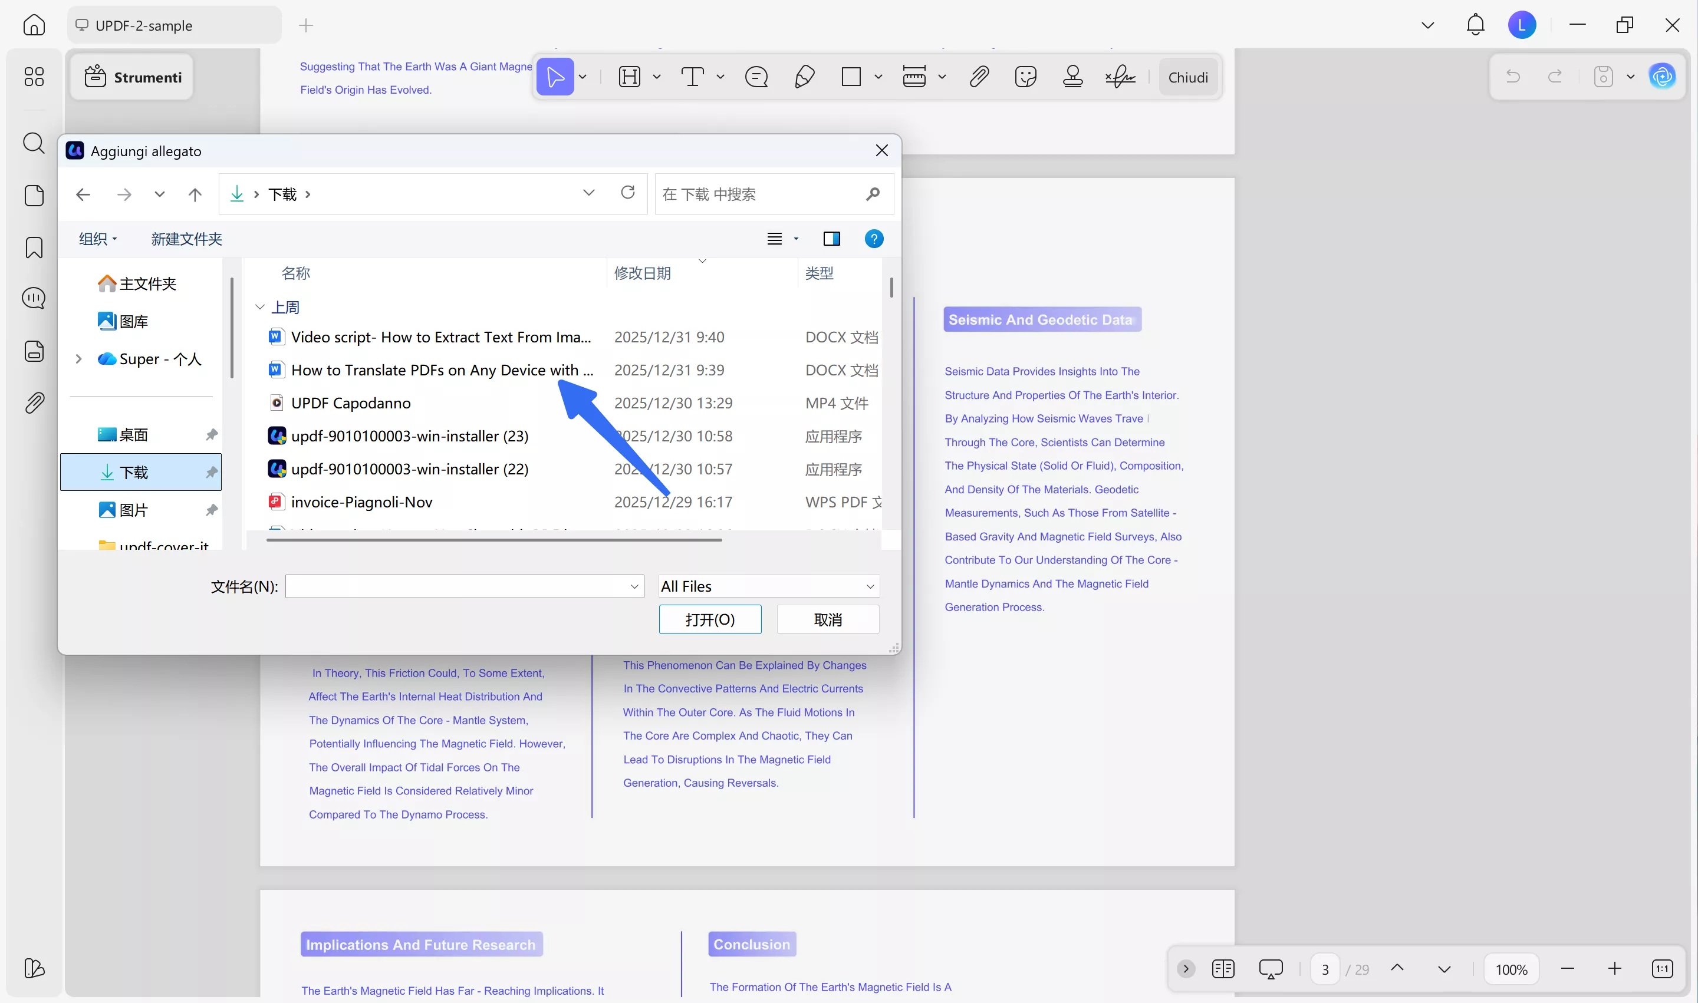Open the attach file paperclip tool
The image size is (1698, 1003).
pos(979,77)
